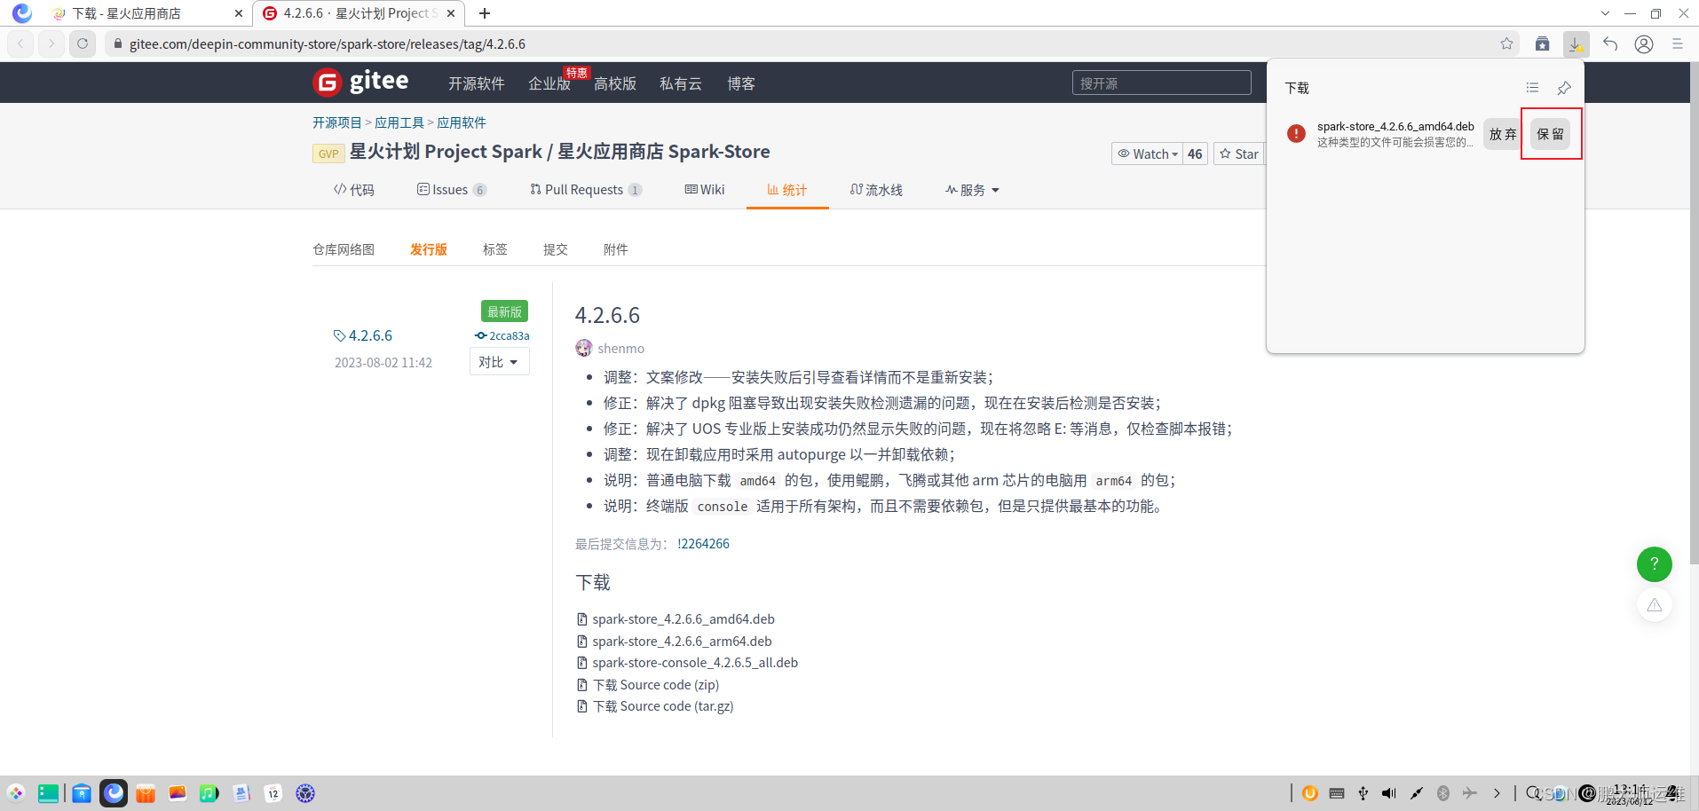Viewport: 1699px width, 811px height.
Task: Select the 标签 sub-tab
Action: tap(495, 249)
